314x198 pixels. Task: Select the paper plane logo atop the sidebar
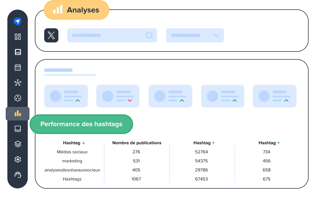click(x=18, y=21)
